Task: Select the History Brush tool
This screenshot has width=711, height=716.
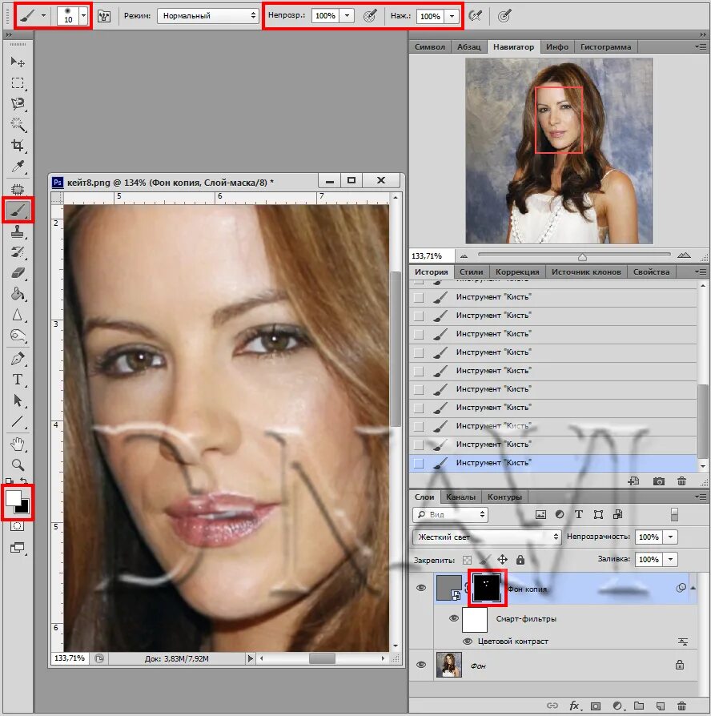Action: 18,252
